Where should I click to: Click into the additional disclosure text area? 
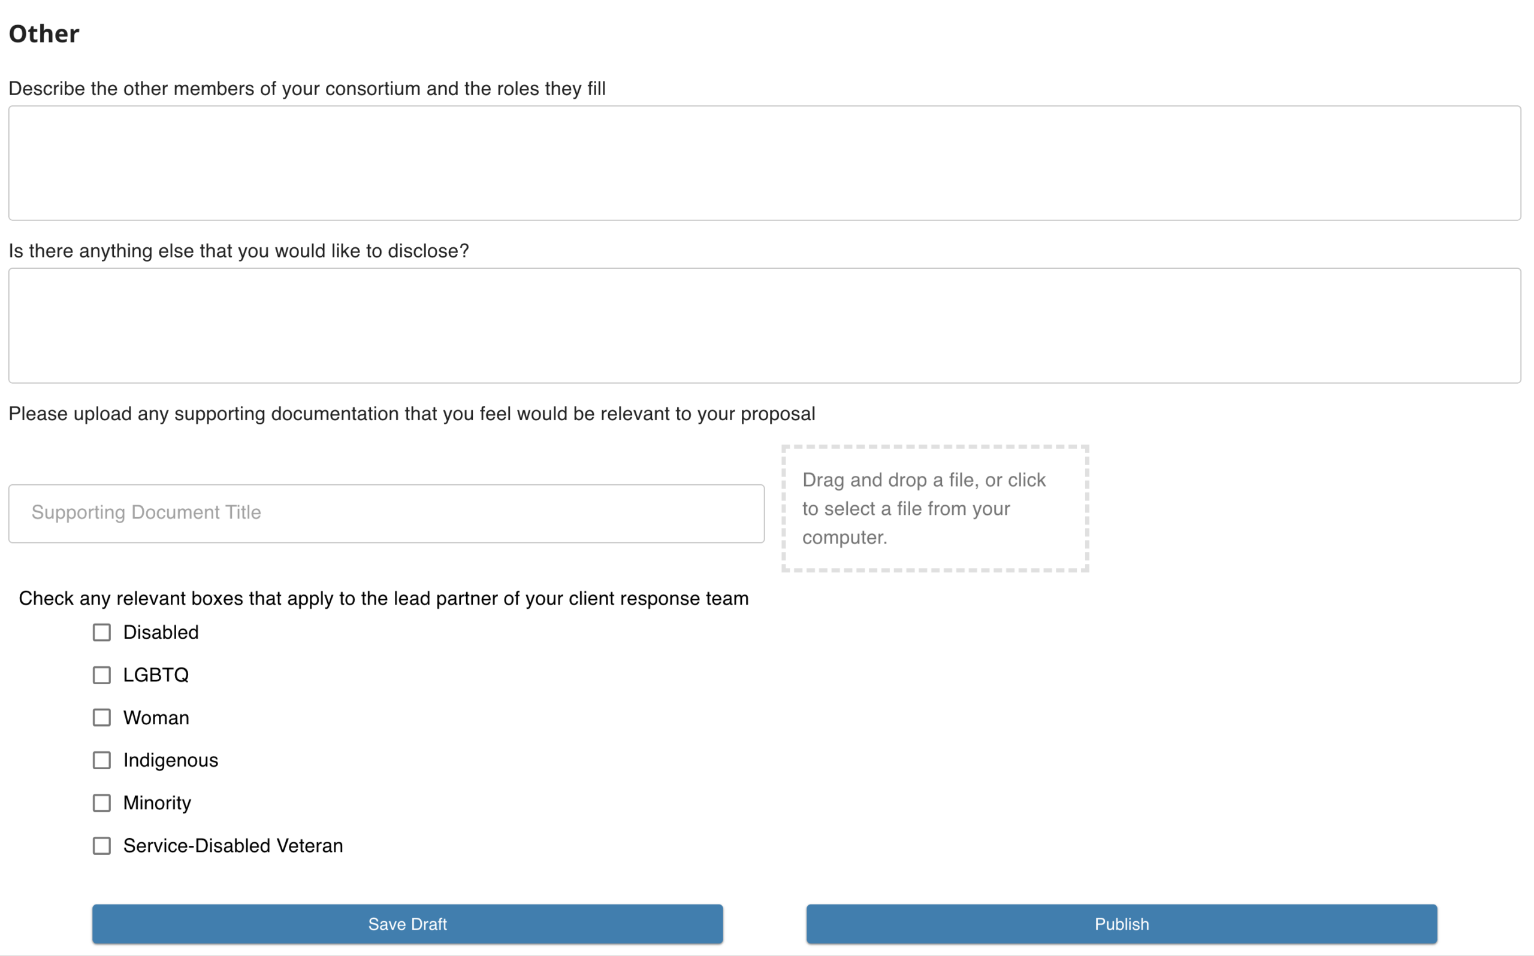point(765,326)
